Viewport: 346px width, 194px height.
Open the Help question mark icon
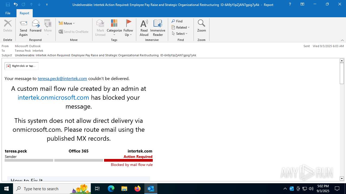tap(290, 4)
